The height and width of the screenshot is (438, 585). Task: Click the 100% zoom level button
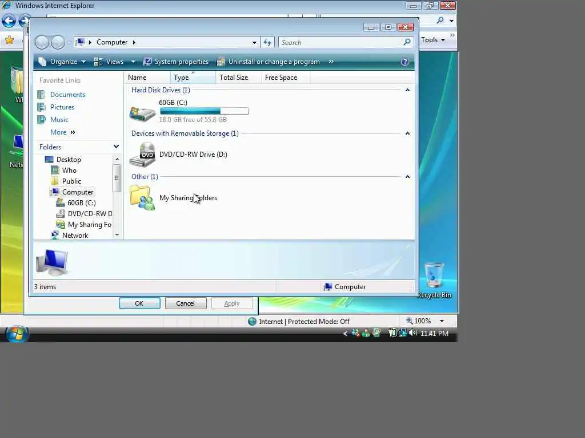click(x=419, y=321)
